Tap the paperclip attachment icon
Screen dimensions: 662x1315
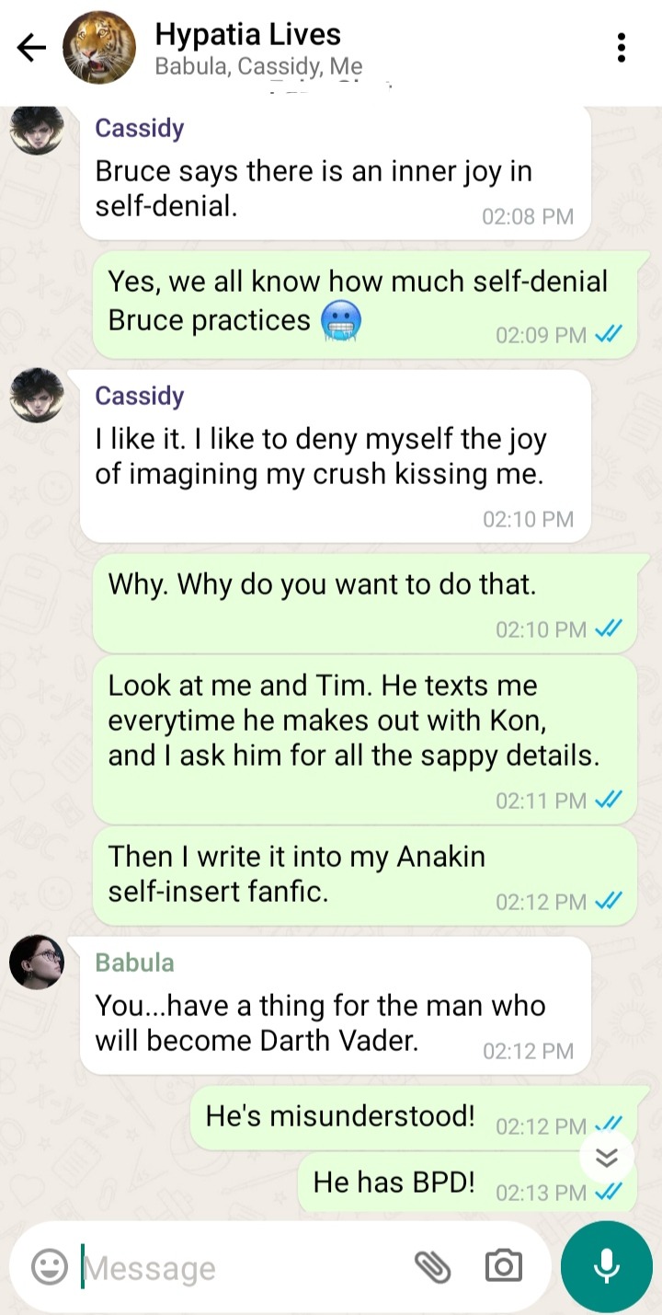pyautogui.click(x=432, y=1267)
